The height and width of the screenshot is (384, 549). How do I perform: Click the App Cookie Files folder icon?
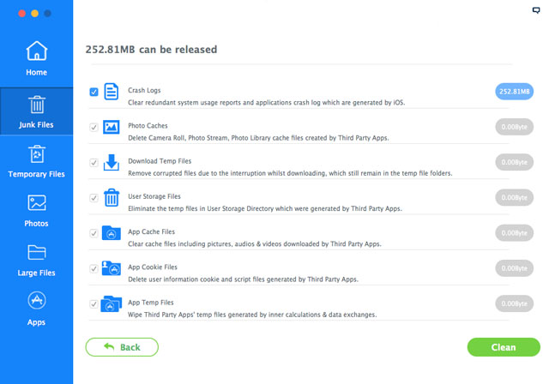(x=112, y=268)
